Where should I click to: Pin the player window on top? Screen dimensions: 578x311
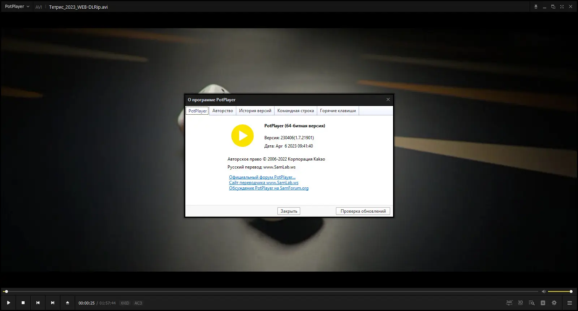(536, 7)
